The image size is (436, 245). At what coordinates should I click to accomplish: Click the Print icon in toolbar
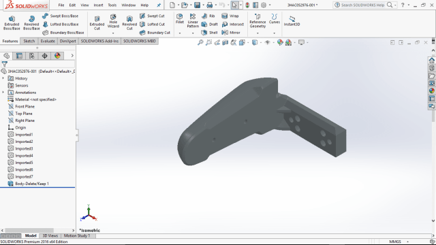click(x=210, y=5)
